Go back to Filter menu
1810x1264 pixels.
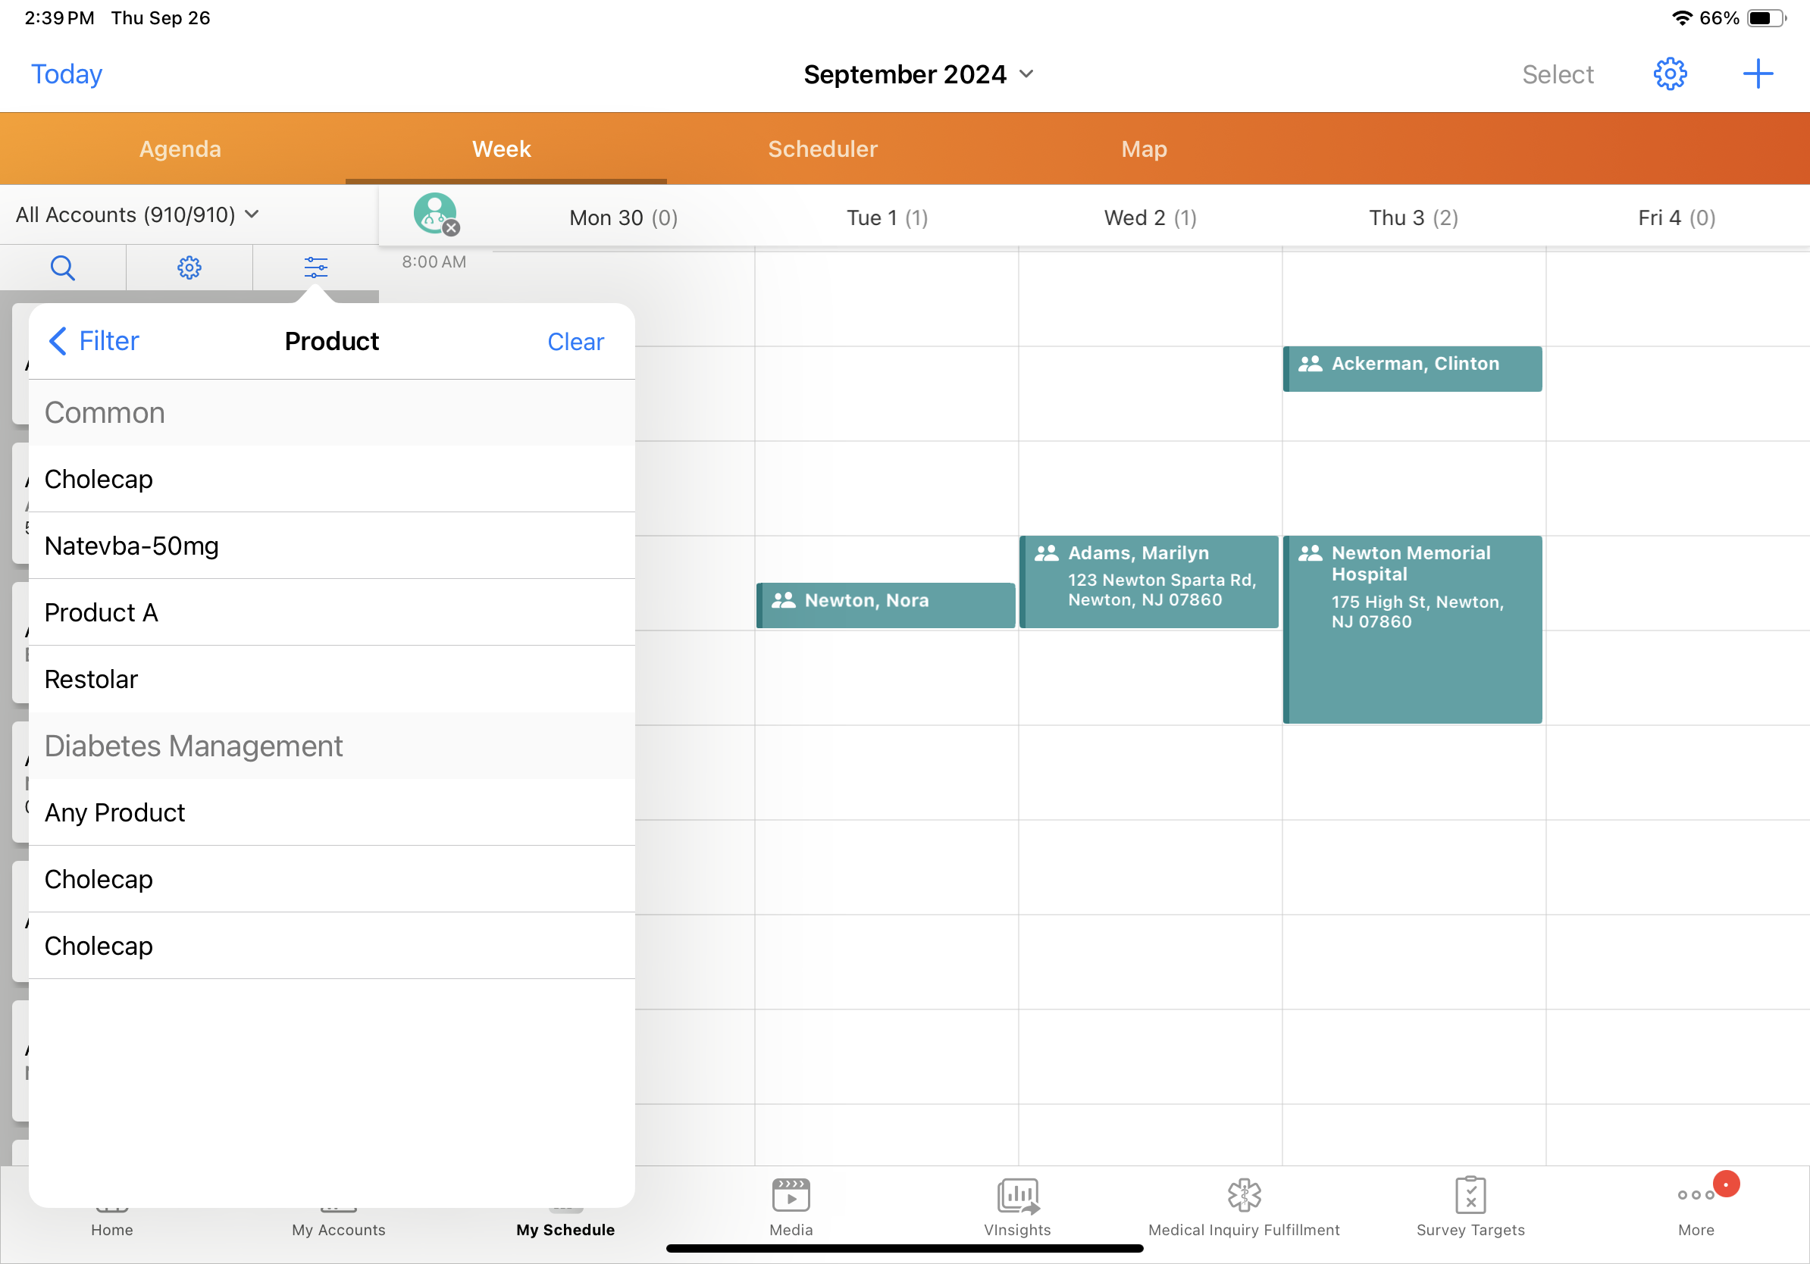point(93,341)
